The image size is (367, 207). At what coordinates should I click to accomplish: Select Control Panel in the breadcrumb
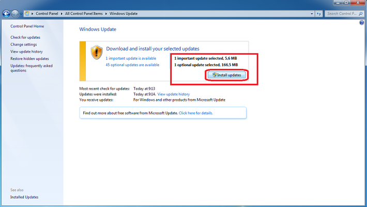(47, 13)
